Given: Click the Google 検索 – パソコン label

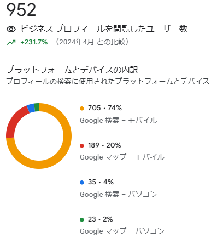Looking at the screenshot, I should pyautogui.click(x=119, y=194).
